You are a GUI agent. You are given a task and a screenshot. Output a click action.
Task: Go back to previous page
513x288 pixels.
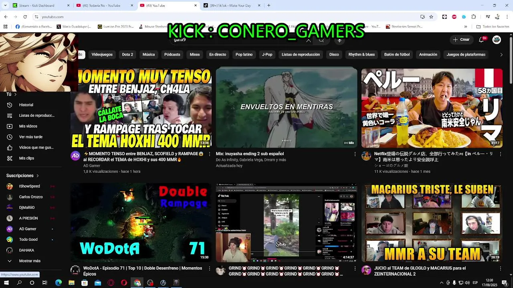(6, 17)
